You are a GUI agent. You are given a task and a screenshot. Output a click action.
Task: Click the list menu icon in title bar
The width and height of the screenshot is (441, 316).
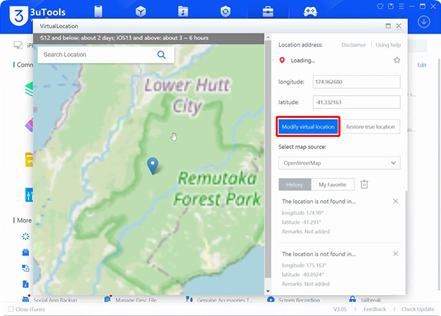(x=402, y=6)
